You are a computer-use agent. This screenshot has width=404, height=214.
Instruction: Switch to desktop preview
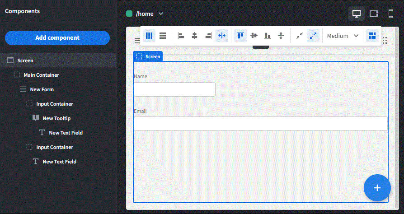(357, 14)
